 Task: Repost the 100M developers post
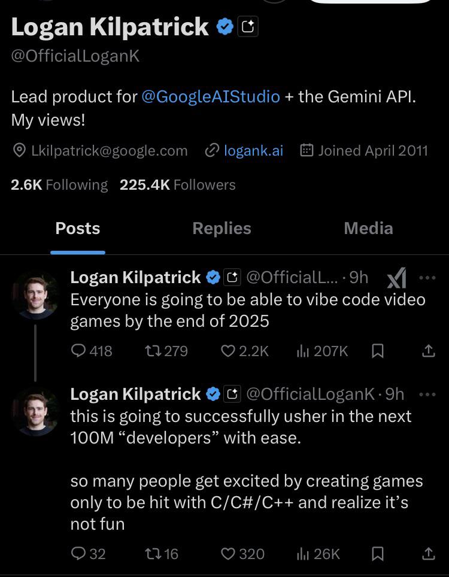click(153, 554)
